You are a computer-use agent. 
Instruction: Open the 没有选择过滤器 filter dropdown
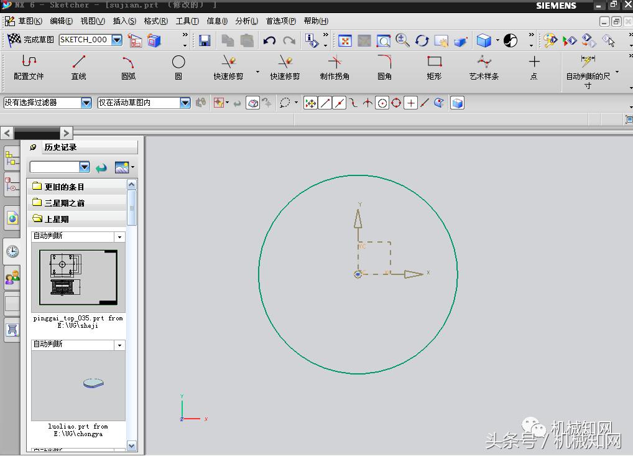click(86, 103)
